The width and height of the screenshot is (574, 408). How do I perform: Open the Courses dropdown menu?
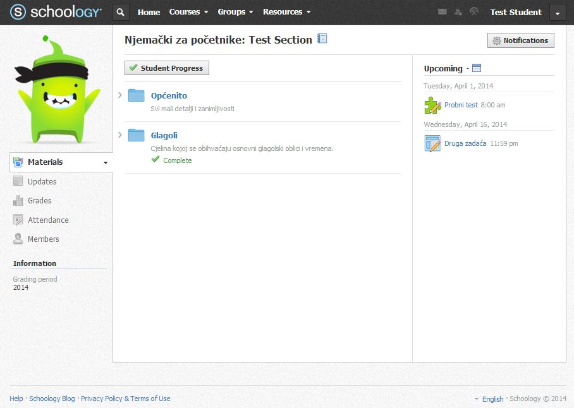(188, 12)
